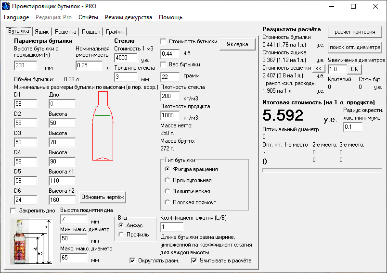Click the Высота h1 field

pyautogui.click(x=62, y=181)
